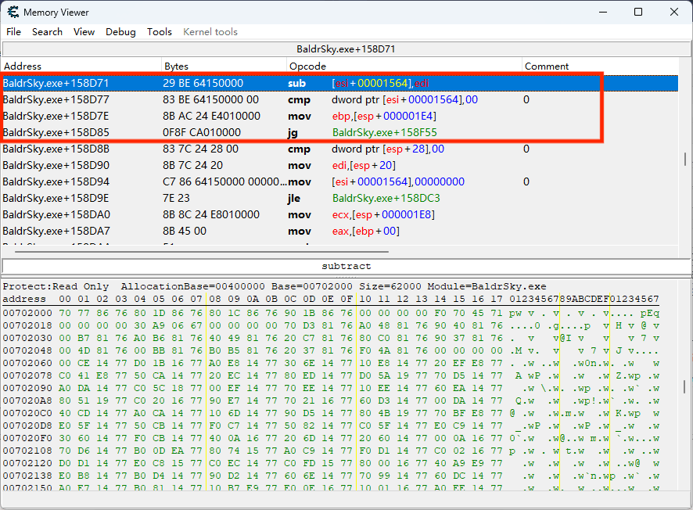This screenshot has width=693, height=510.
Task: Select row BaldrSky.exe+158D8B cmp instruction
Action: click(x=339, y=149)
